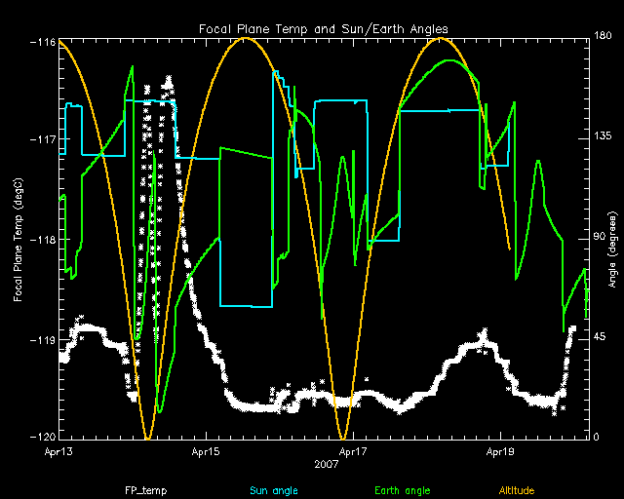
Task: Click the 'Focal Plane Temp (degC)' axis title
Action: pos(18,238)
